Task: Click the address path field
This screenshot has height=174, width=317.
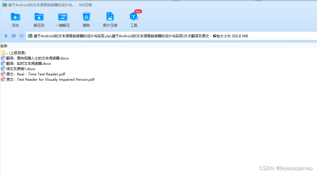Action: 171,36
